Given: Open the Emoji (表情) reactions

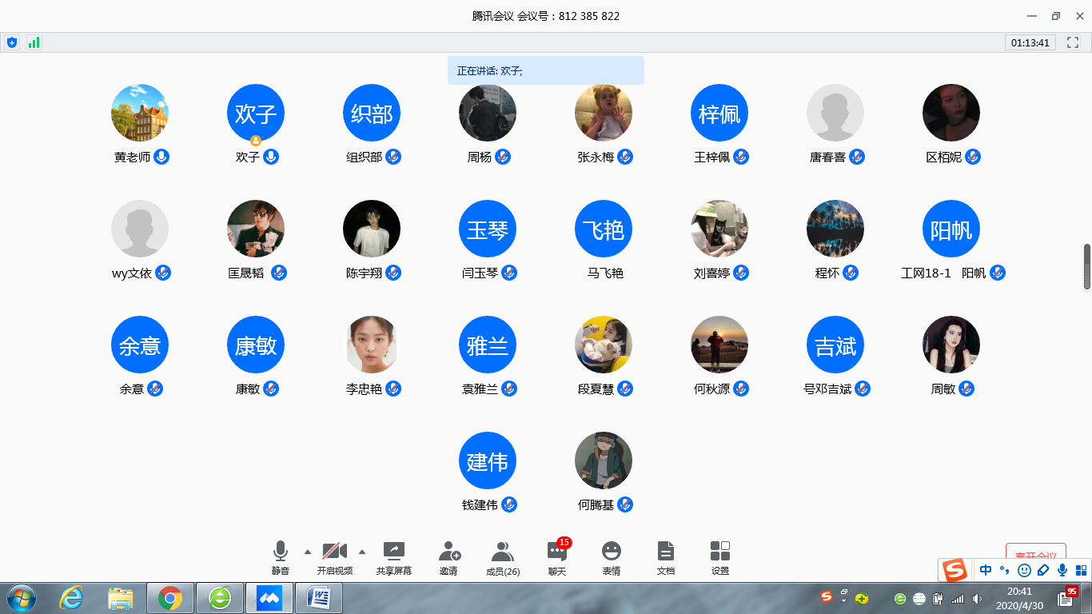Looking at the screenshot, I should (612, 552).
